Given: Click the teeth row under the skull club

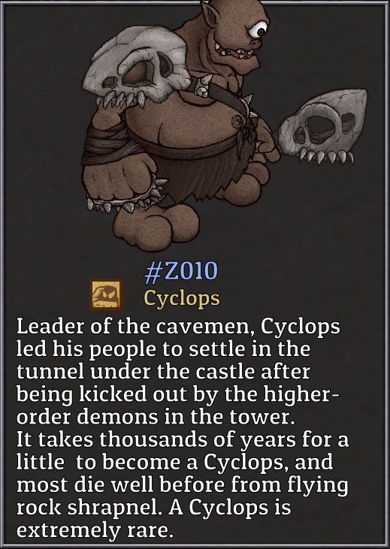Looking at the screenshot, I should click(x=326, y=157).
